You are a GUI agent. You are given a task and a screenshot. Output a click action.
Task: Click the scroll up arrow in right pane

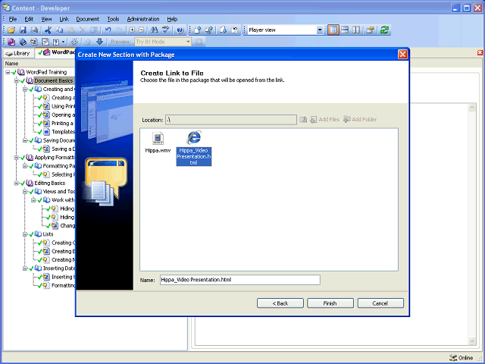coord(472,108)
